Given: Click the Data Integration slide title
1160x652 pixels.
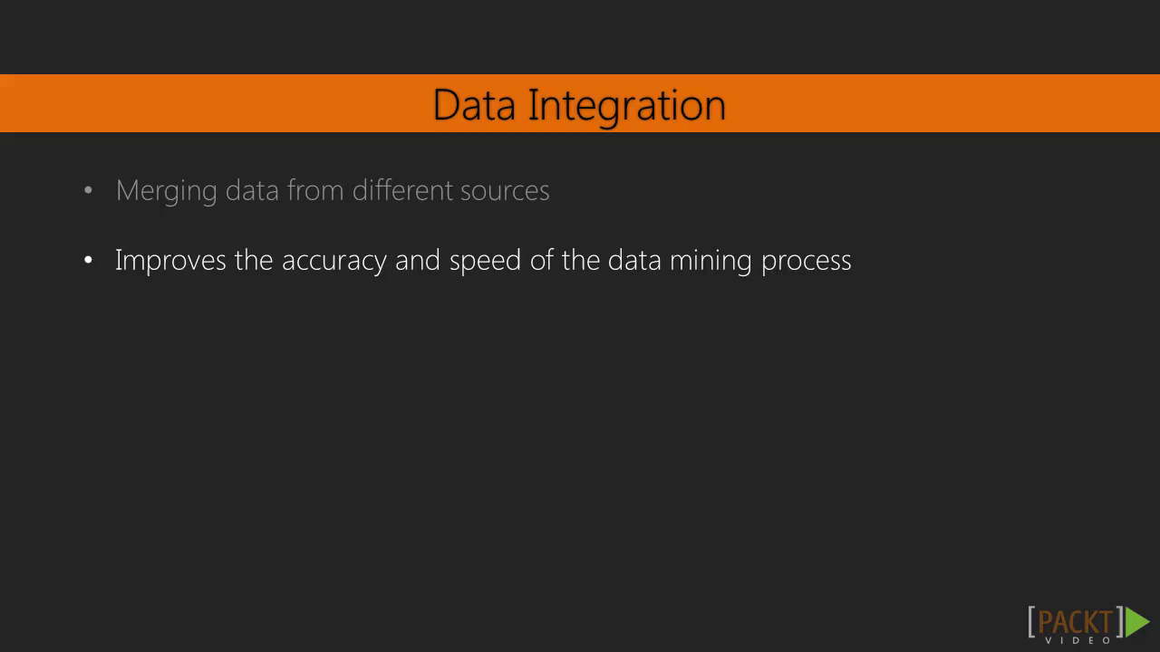Looking at the screenshot, I should click(579, 105).
